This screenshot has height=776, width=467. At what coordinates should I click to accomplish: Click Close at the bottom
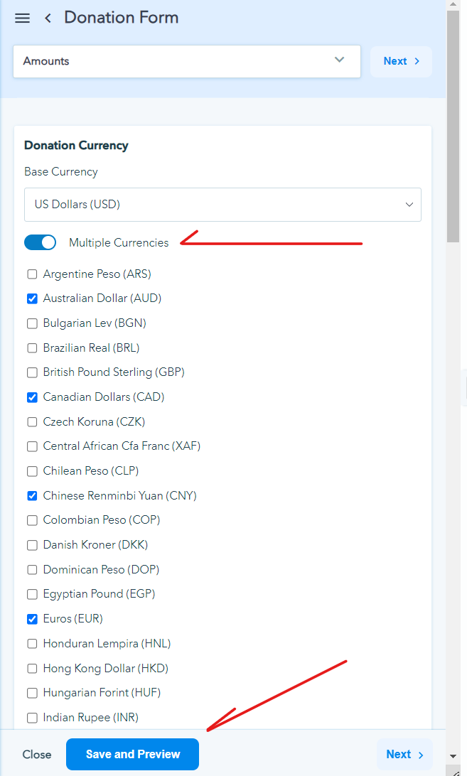point(37,755)
